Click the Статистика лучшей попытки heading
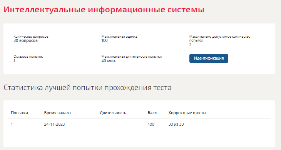Image resolution: width=281 pixels, height=150 pixels. 87,88
